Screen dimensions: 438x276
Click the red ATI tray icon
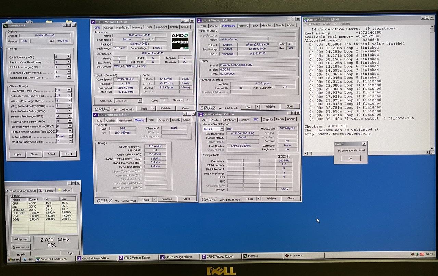[x=422, y=254]
